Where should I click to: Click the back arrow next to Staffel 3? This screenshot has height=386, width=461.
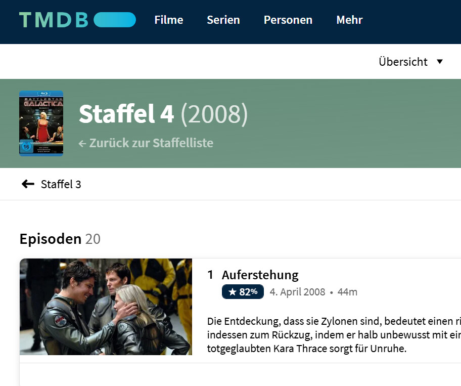(x=28, y=184)
